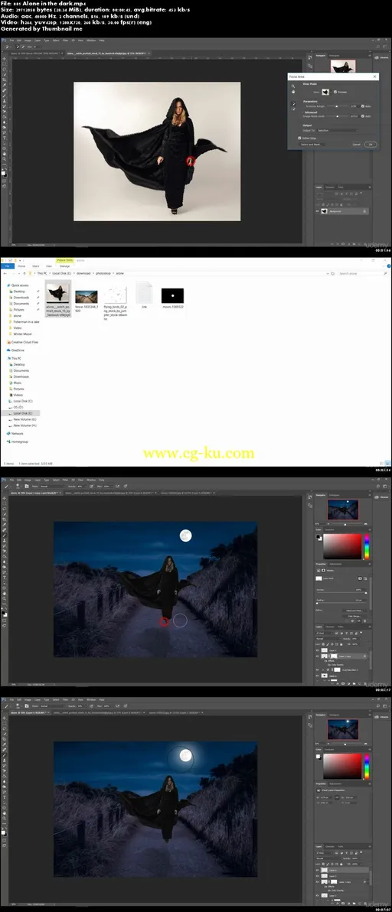
Task: Open the Output To dropdown
Action: pyautogui.click(x=338, y=130)
